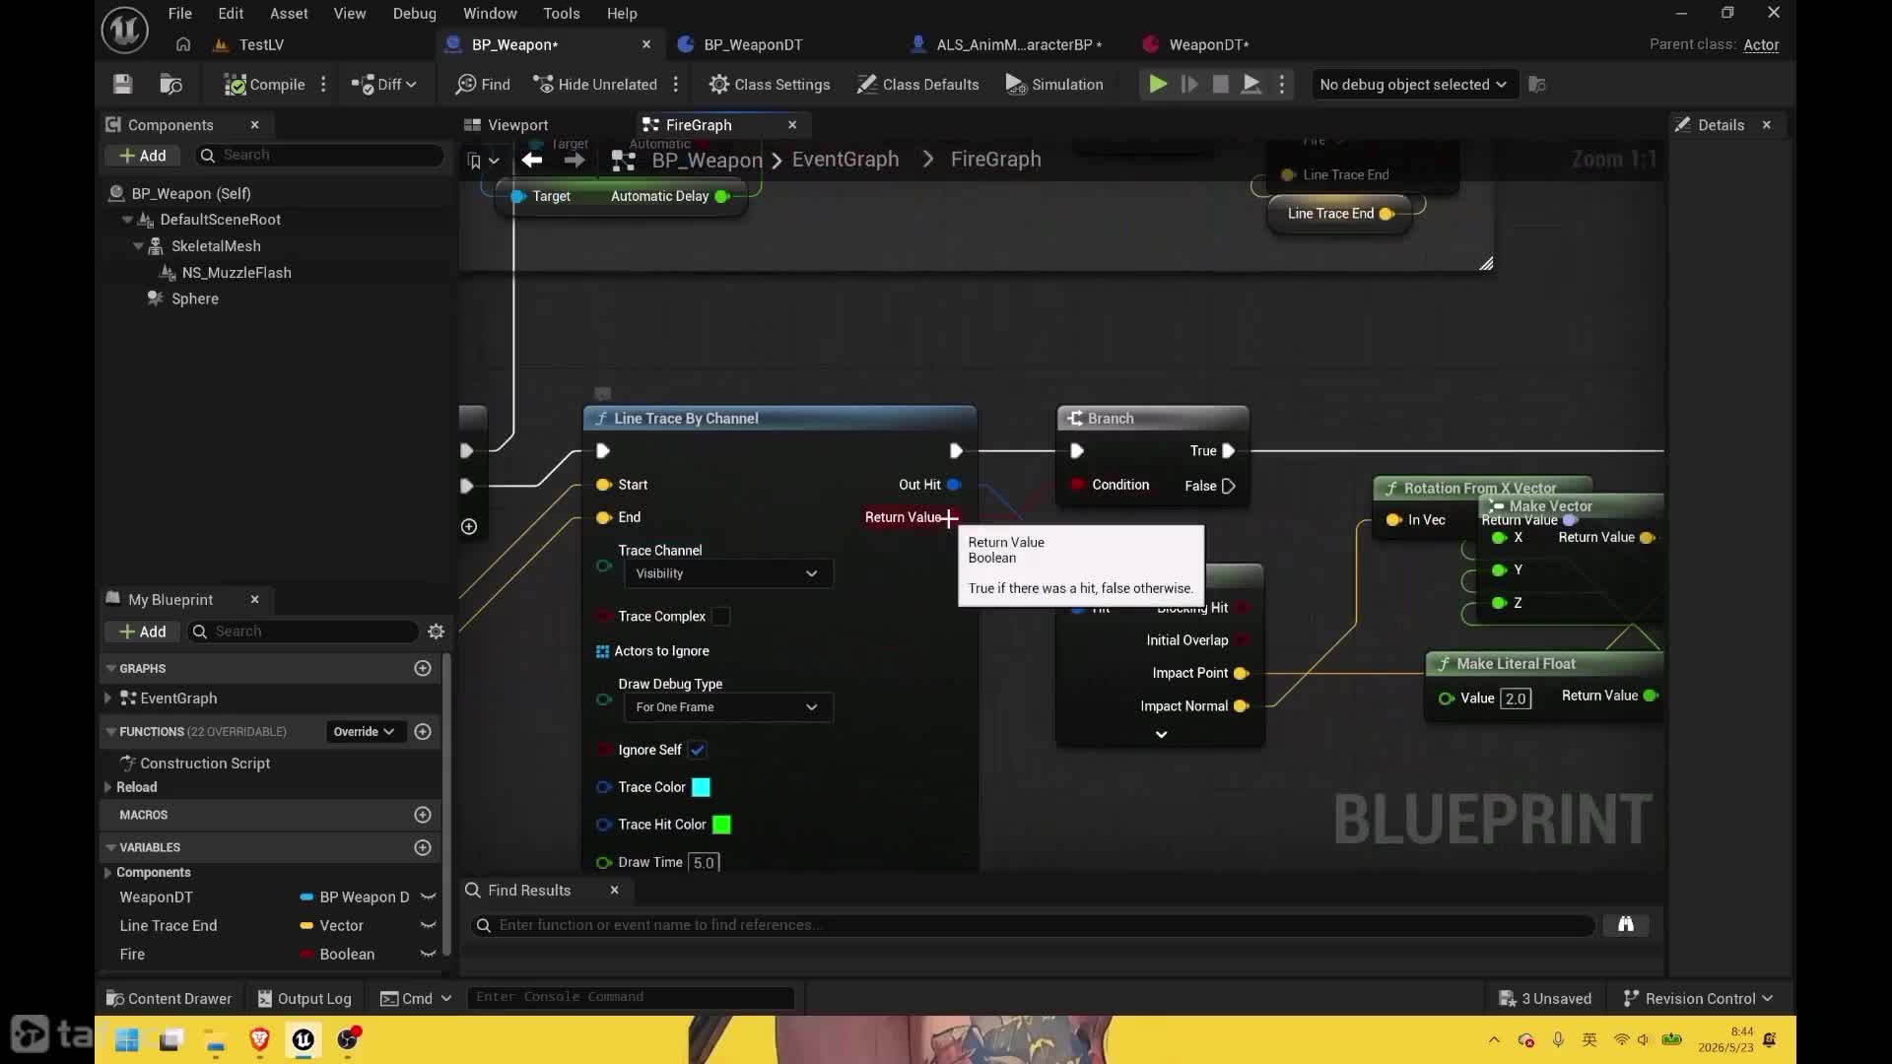Pick the cyan Trace Color swatch
The height and width of the screenshot is (1064, 1892).
[x=701, y=788]
